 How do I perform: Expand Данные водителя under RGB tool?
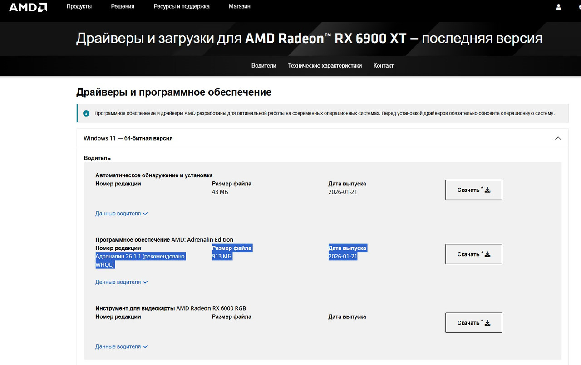pyautogui.click(x=122, y=346)
